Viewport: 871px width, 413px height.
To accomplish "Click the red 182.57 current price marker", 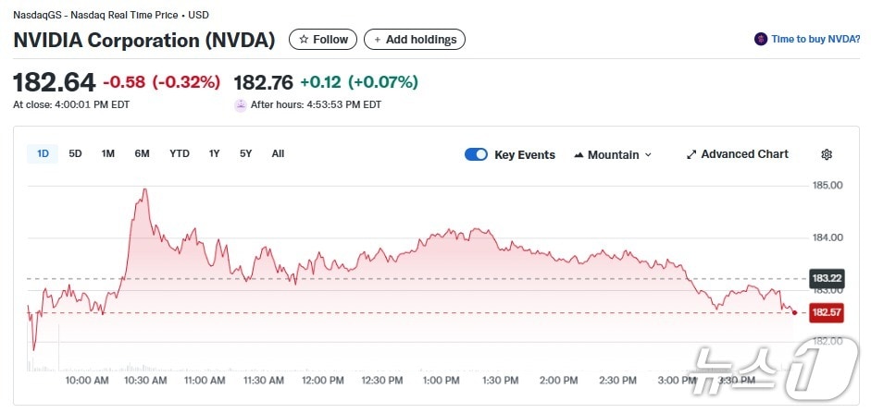I will click(x=826, y=313).
